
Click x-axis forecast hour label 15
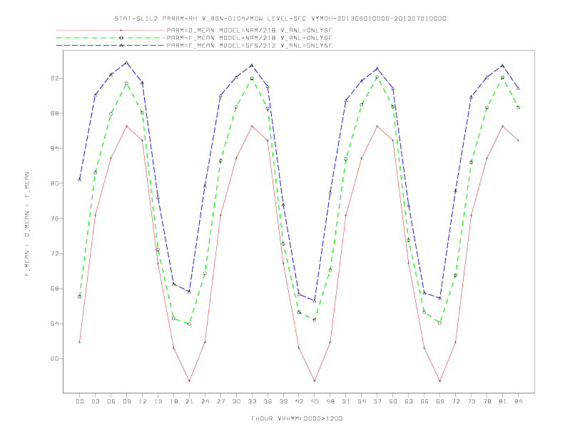[158, 401]
